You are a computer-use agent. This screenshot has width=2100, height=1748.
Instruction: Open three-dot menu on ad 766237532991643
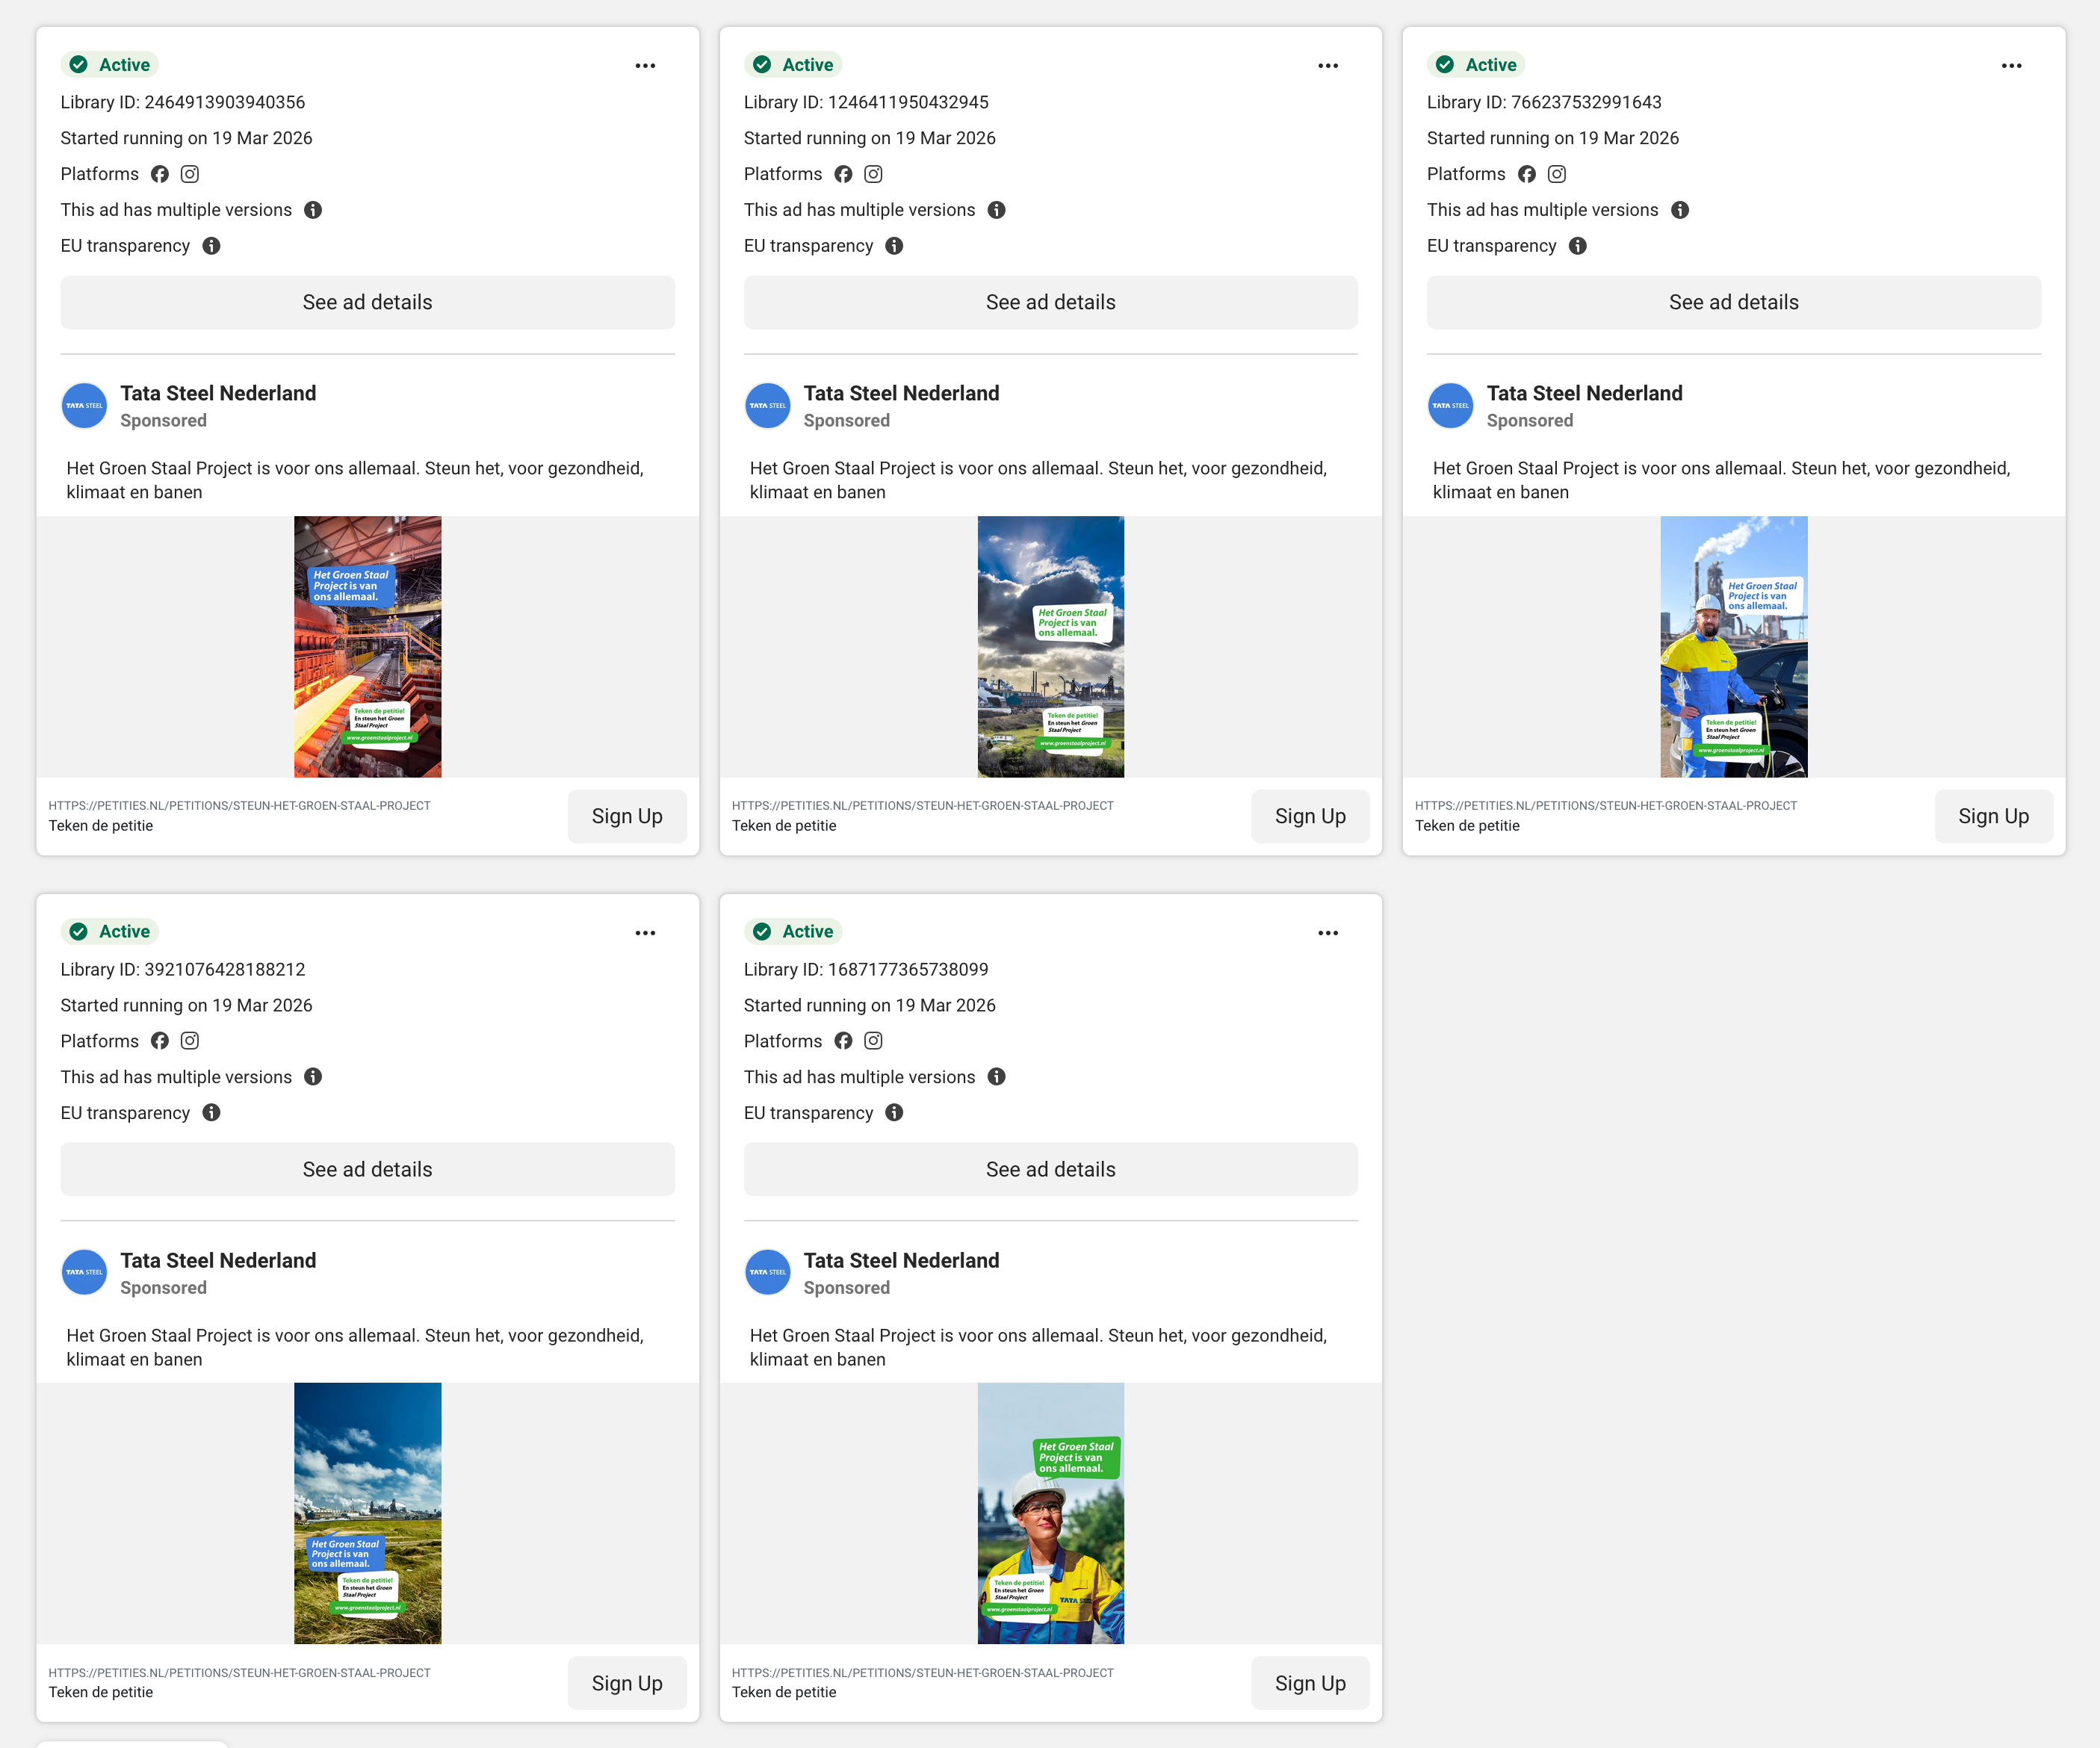click(x=2011, y=66)
